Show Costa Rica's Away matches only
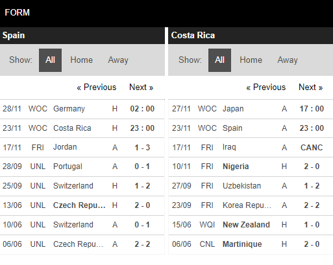333x265 pixels. (288, 60)
